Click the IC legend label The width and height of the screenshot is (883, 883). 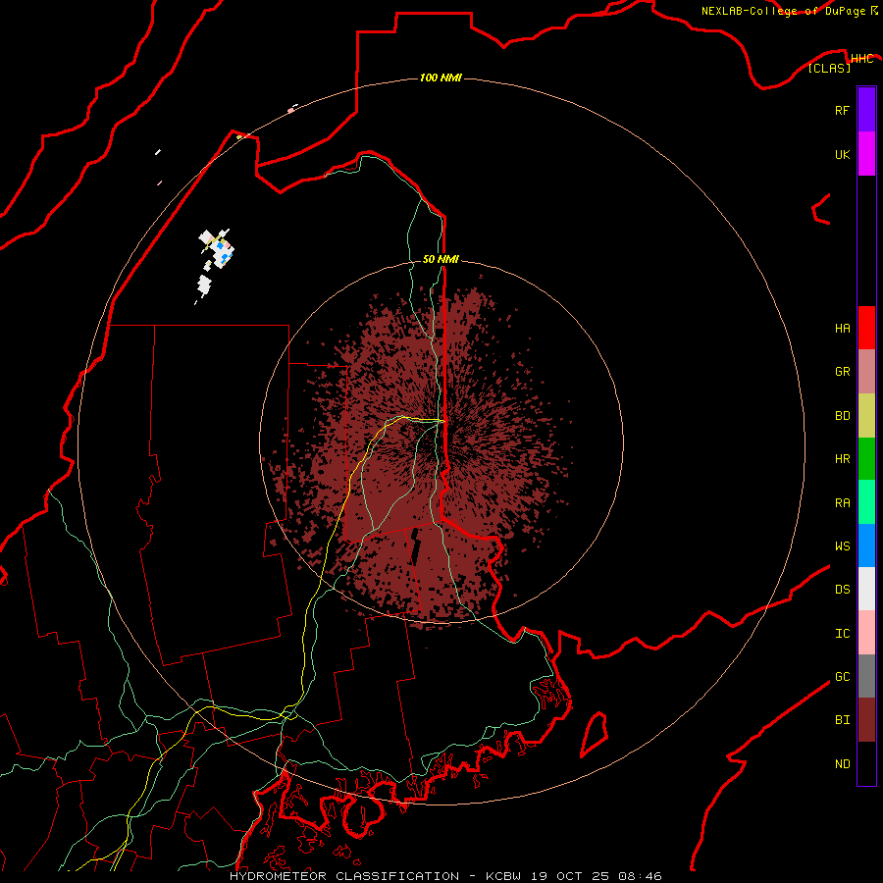coord(842,634)
